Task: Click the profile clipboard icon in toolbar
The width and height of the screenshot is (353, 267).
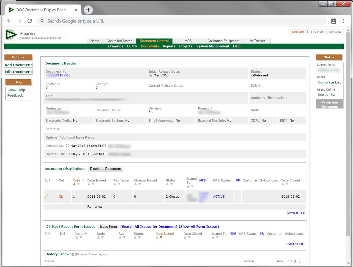Action: [x=334, y=21]
